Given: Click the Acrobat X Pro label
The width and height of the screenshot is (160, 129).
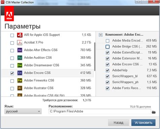Looking at the screenshot, I should tap(33, 42).
